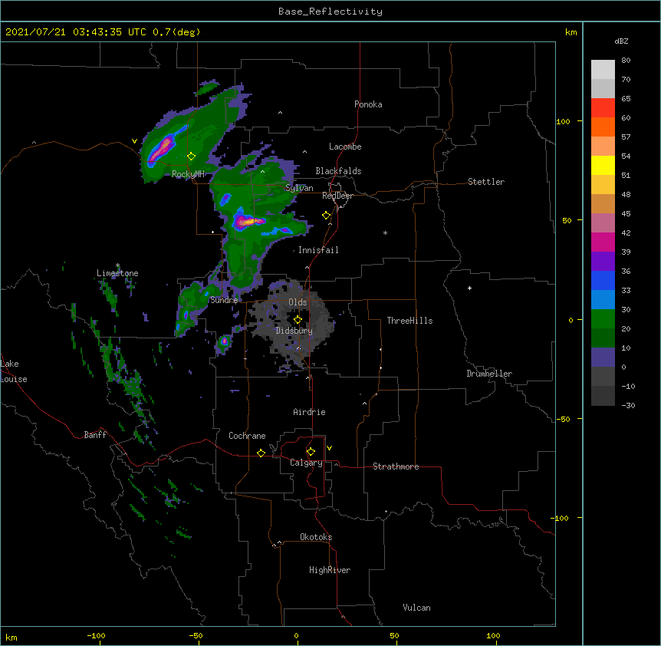Click the RockyMH map label
This screenshot has height=646, width=661.
click(188, 173)
